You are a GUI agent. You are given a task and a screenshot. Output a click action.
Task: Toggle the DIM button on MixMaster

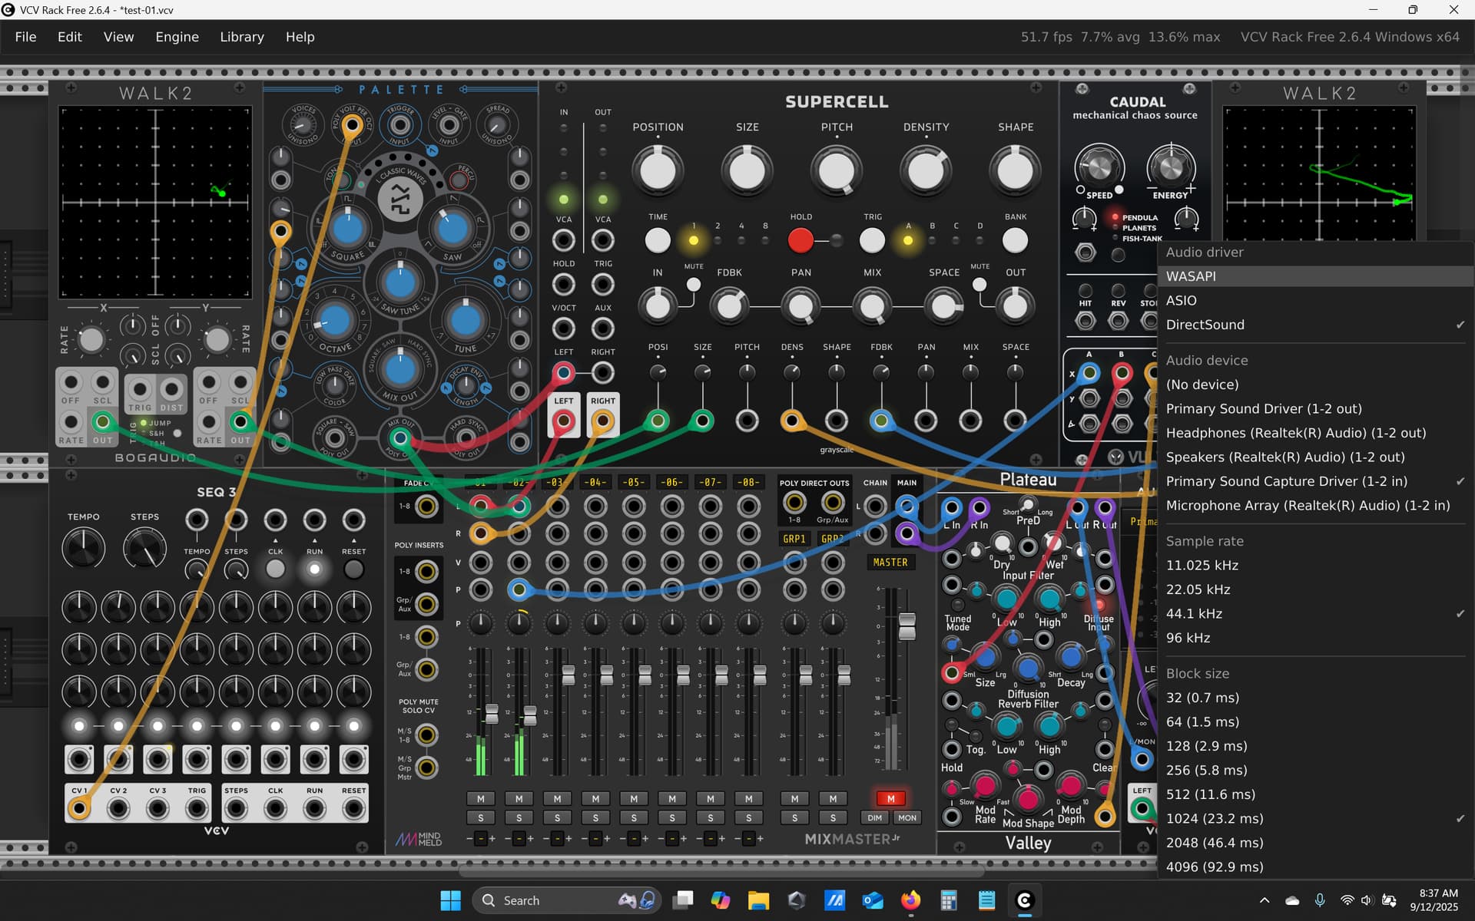874,818
